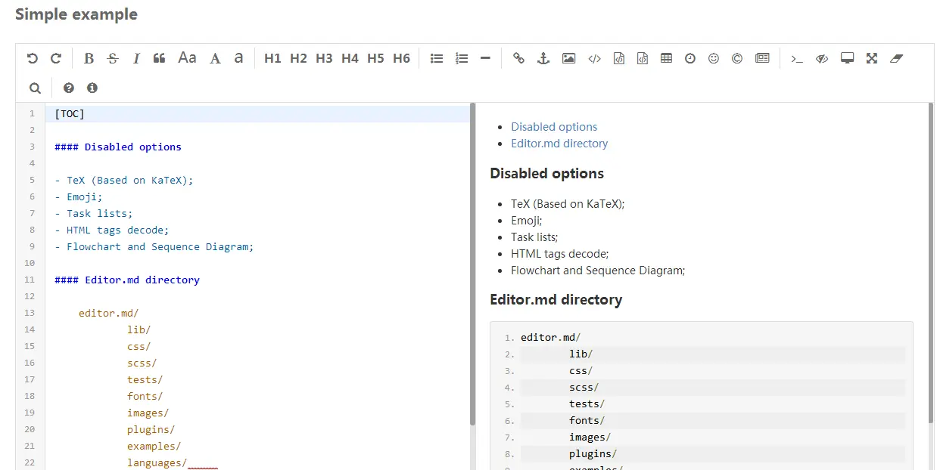Insert an image

568,58
